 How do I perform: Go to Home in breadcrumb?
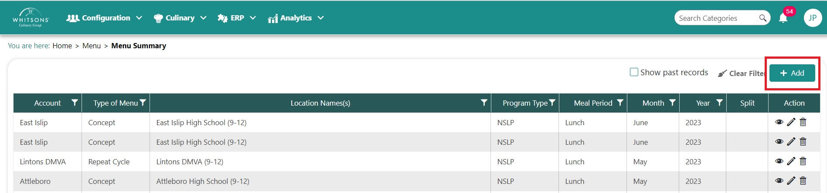pyautogui.click(x=62, y=46)
